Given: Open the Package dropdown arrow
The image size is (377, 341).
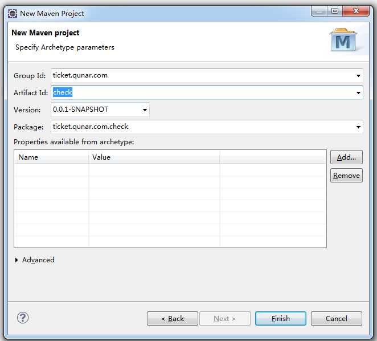Looking at the screenshot, I should (x=358, y=127).
